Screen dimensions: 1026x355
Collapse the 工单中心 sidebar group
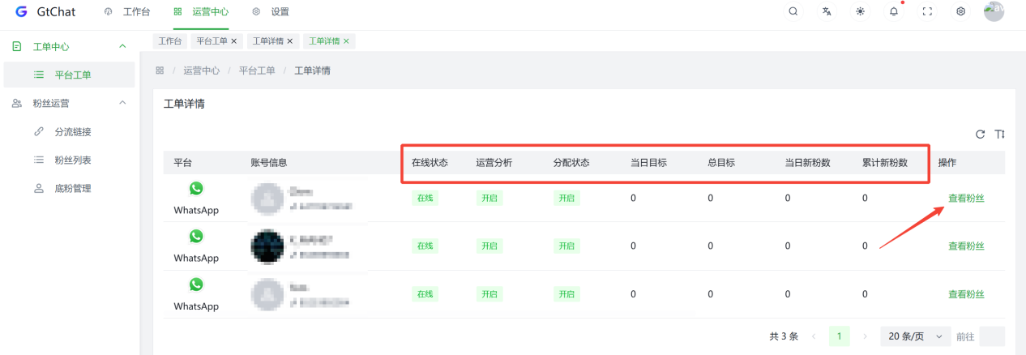click(x=122, y=46)
